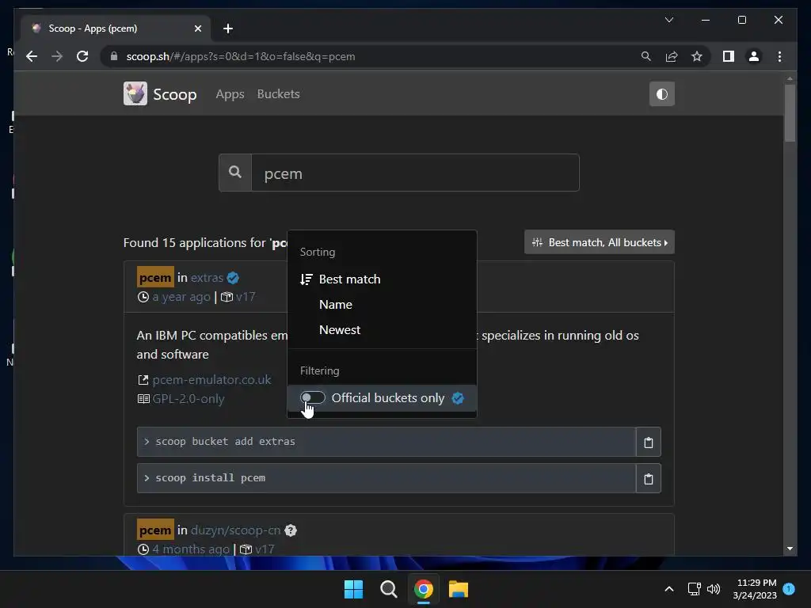The height and width of the screenshot is (608, 811).
Task: Click the verified badge next to extras
Action: (x=233, y=278)
